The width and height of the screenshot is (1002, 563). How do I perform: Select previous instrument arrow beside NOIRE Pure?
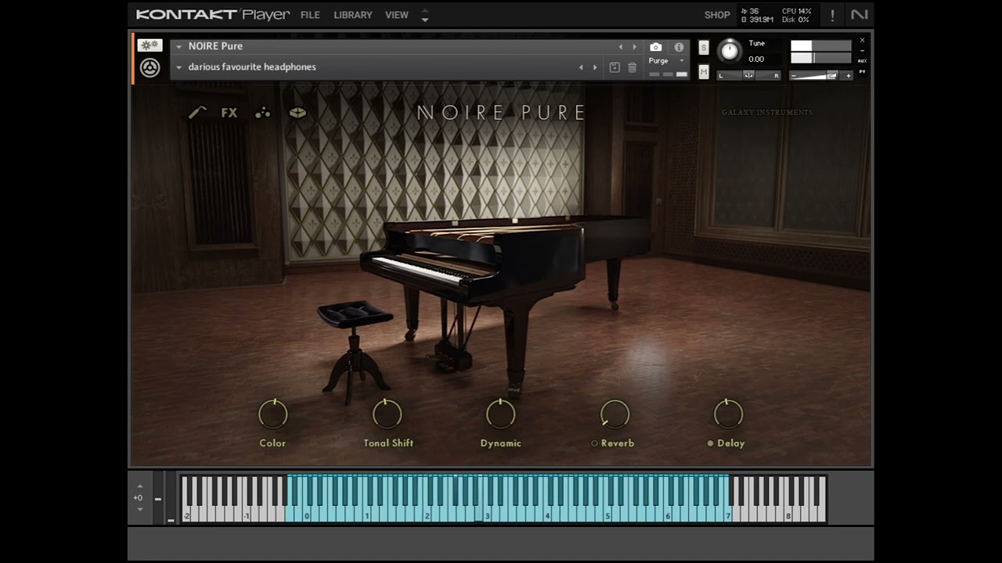coord(621,47)
